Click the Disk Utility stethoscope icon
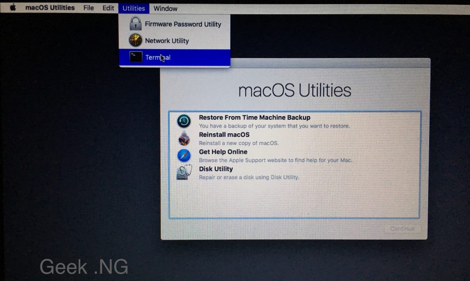The image size is (470, 281). (184, 173)
